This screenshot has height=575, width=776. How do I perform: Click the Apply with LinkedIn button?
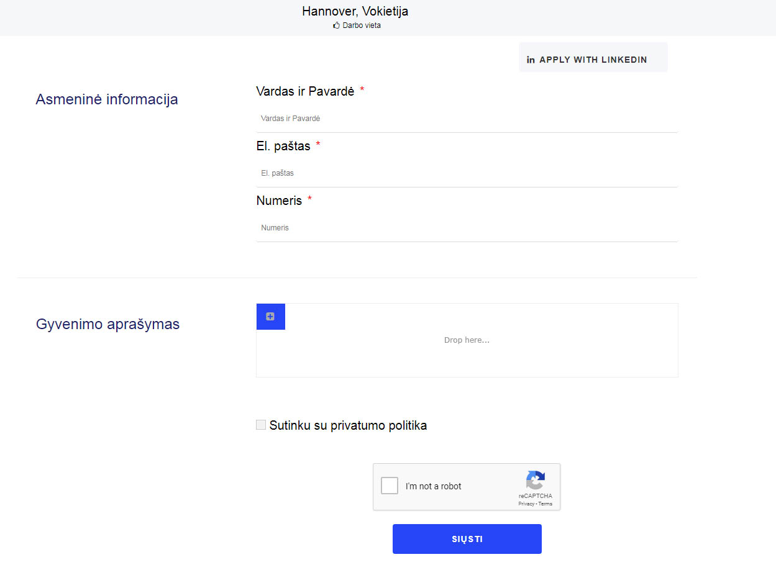[x=593, y=57]
